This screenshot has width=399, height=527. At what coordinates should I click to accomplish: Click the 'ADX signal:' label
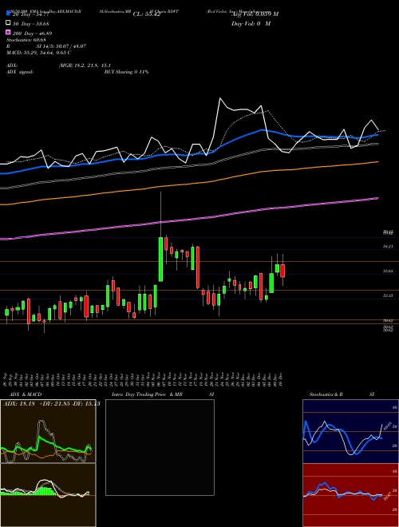click(20, 72)
